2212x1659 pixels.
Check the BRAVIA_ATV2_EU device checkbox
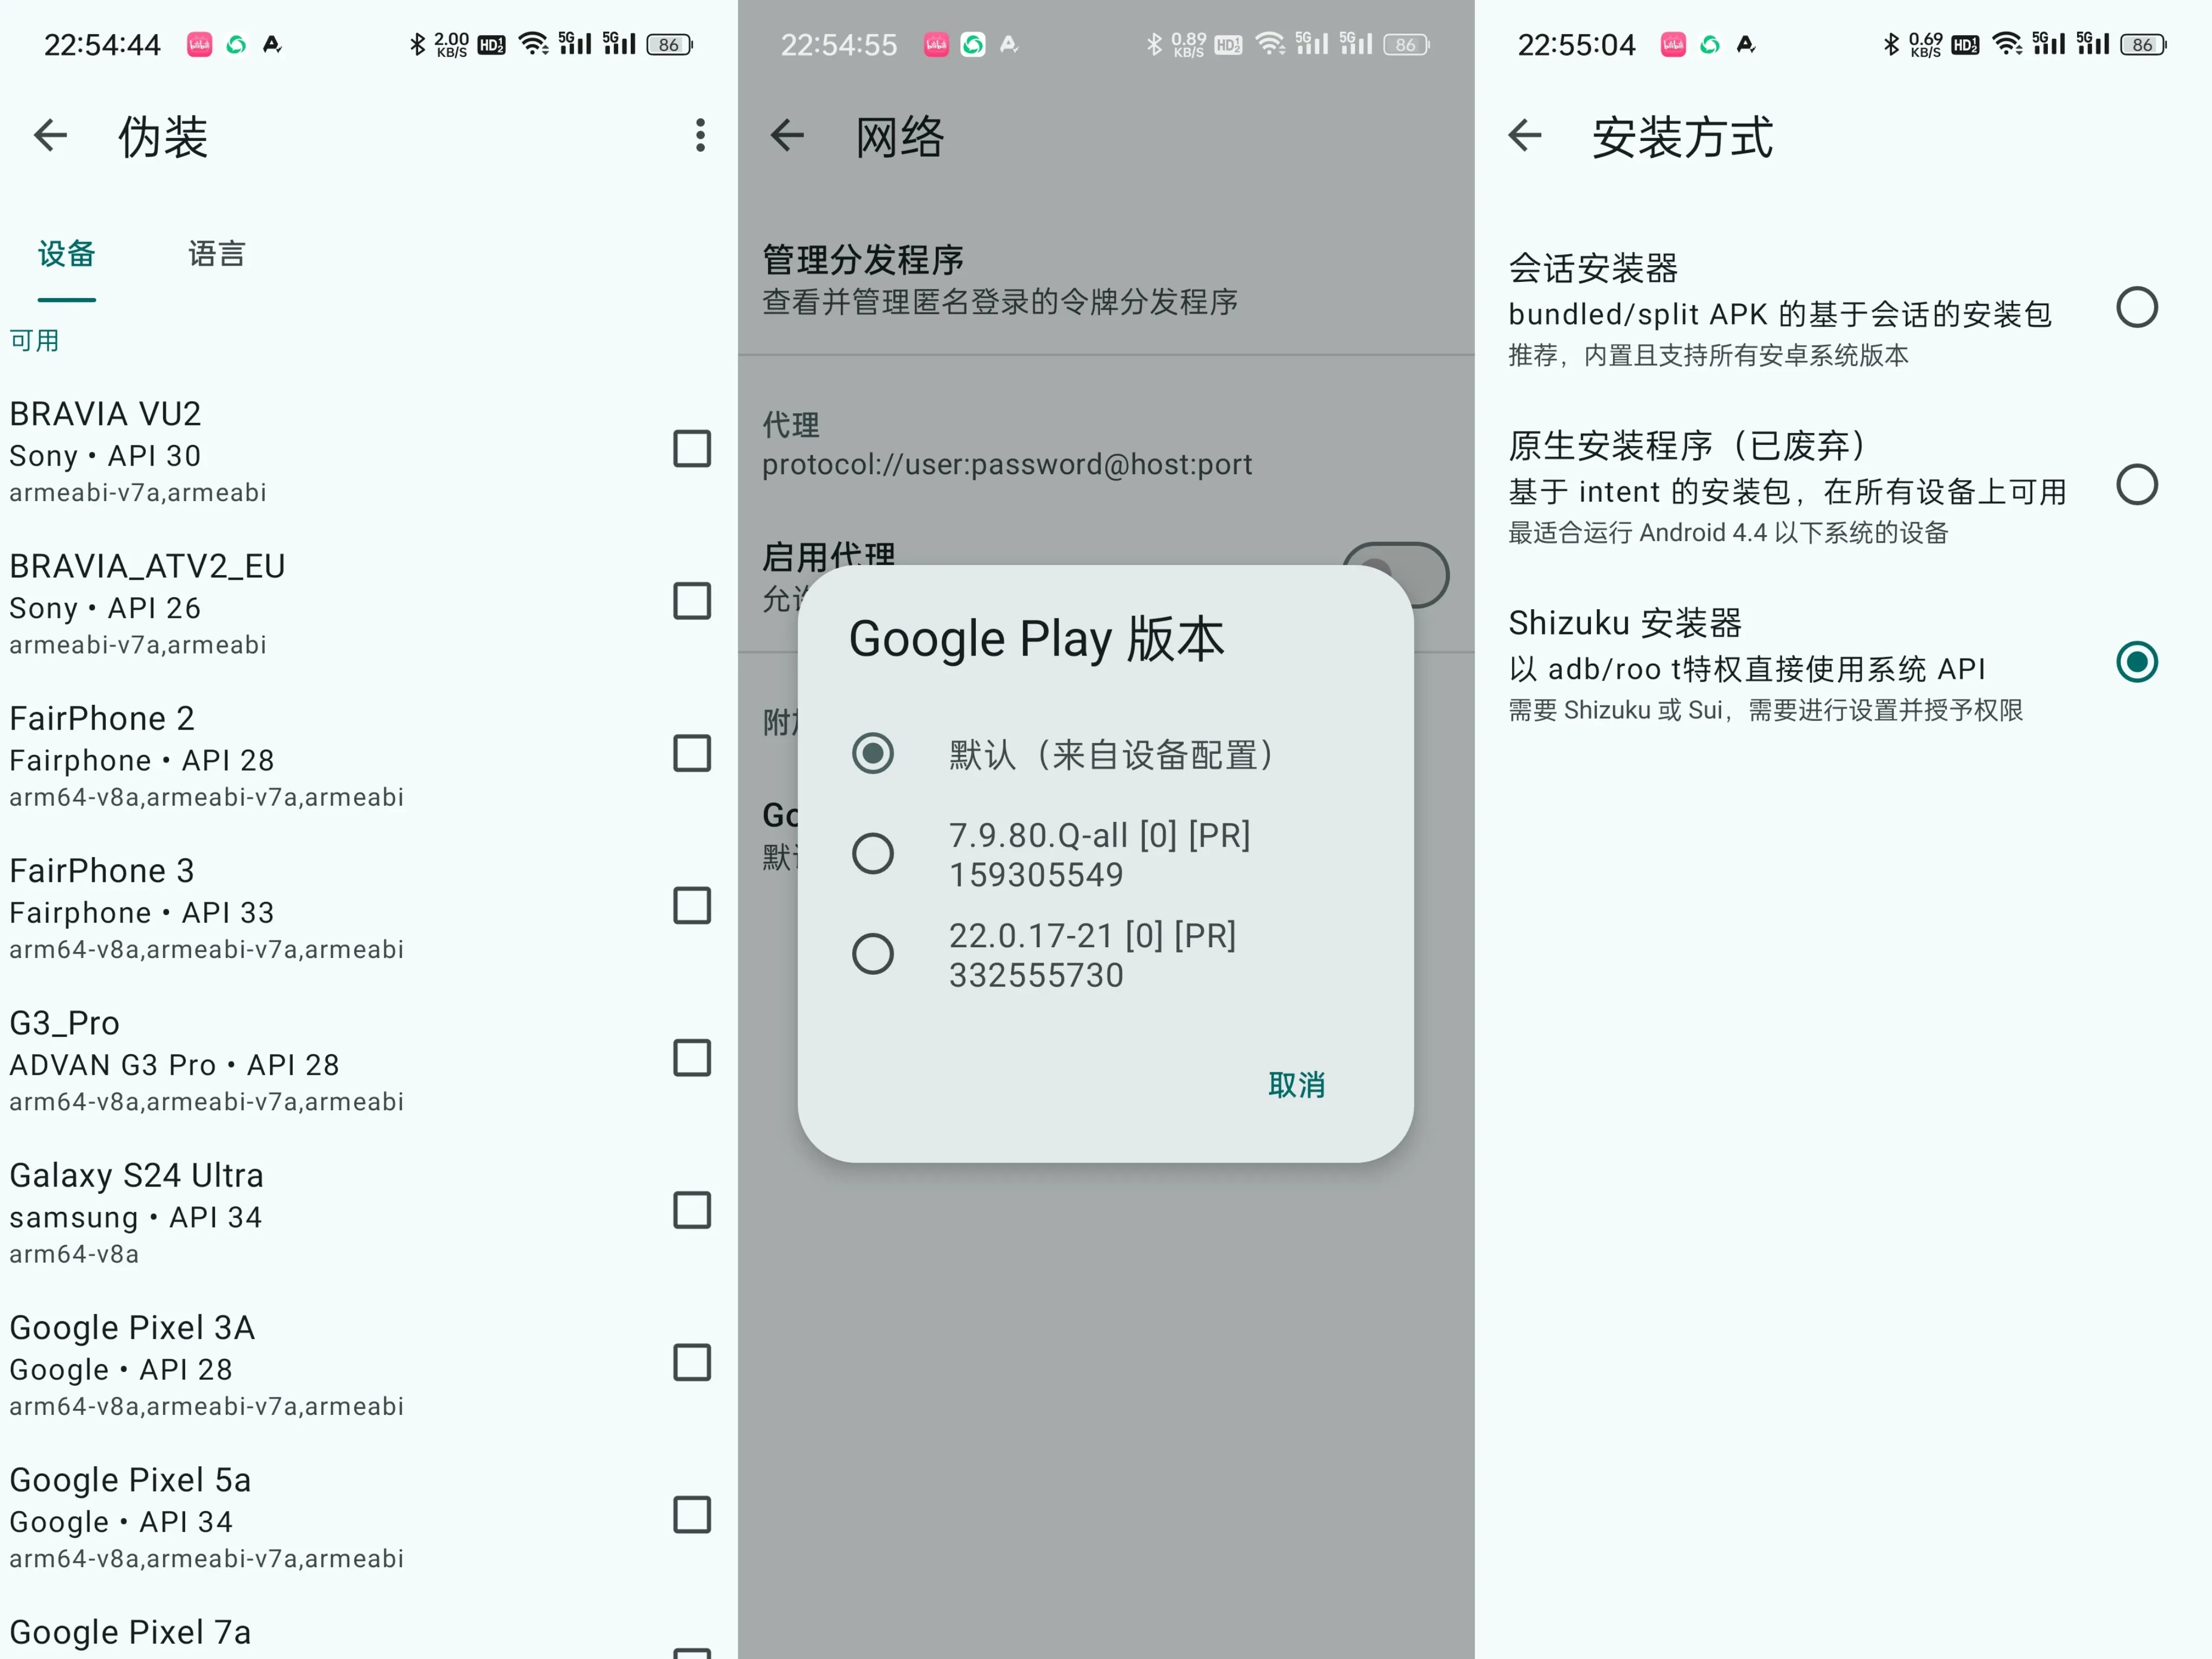pos(692,601)
